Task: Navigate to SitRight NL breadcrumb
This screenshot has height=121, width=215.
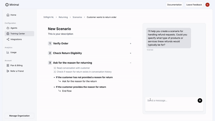Action: [49, 17]
